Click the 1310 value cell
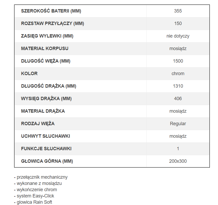 tap(178, 86)
